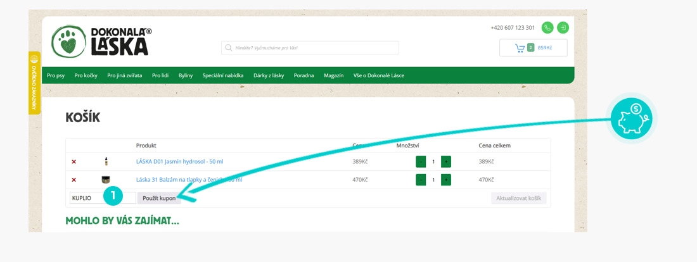
Task: Open the LÁSKA D01 Jasmín hydrosol product link
Action: click(x=179, y=161)
